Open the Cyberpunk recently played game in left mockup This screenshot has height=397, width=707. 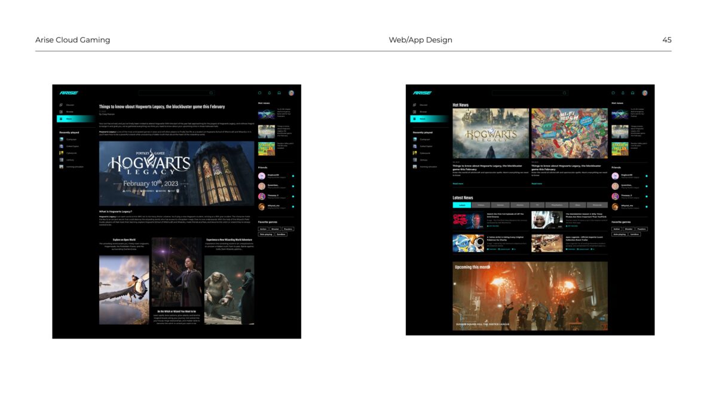pyautogui.click(x=69, y=153)
